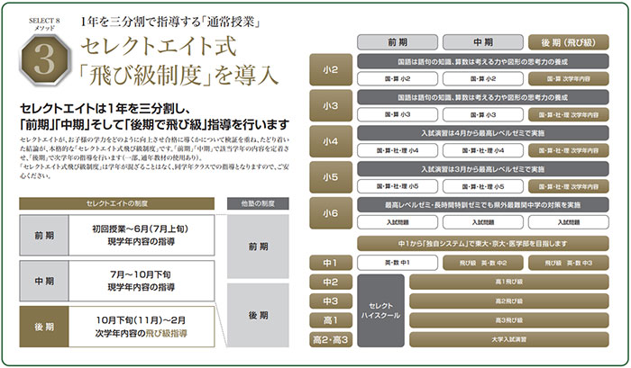Click the gray 前期 block under 他塾の制度
The height and width of the screenshot is (368, 631).
pyautogui.click(x=258, y=247)
